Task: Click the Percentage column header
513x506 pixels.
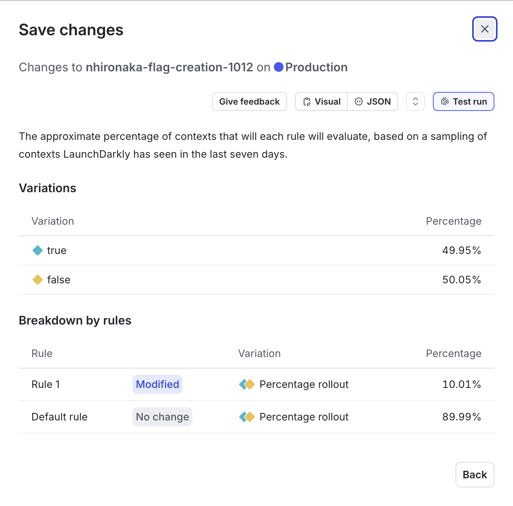Action: coord(454,221)
